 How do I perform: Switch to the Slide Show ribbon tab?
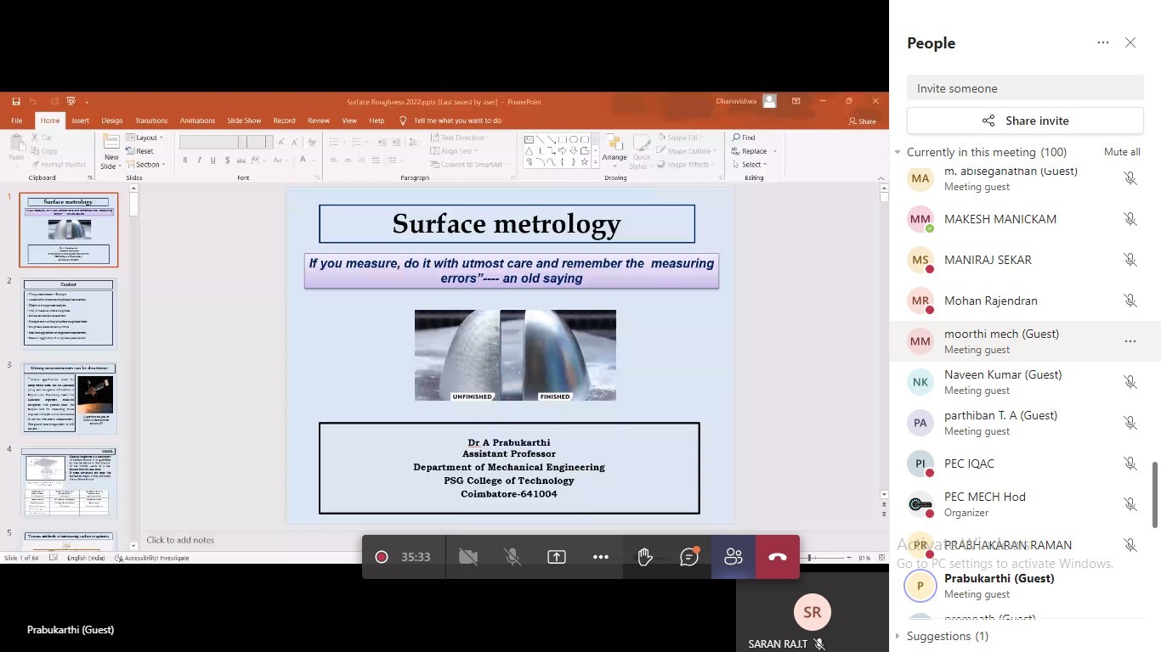pyautogui.click(x=244, y=121)
